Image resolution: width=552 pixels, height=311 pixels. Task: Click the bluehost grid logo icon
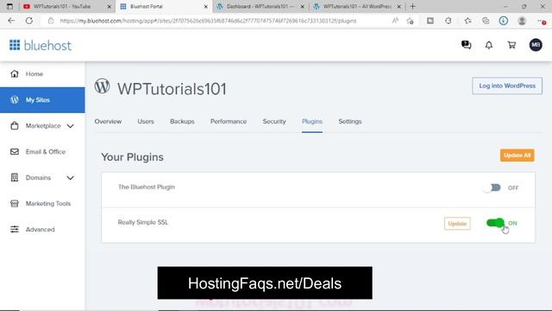[15, 45]
